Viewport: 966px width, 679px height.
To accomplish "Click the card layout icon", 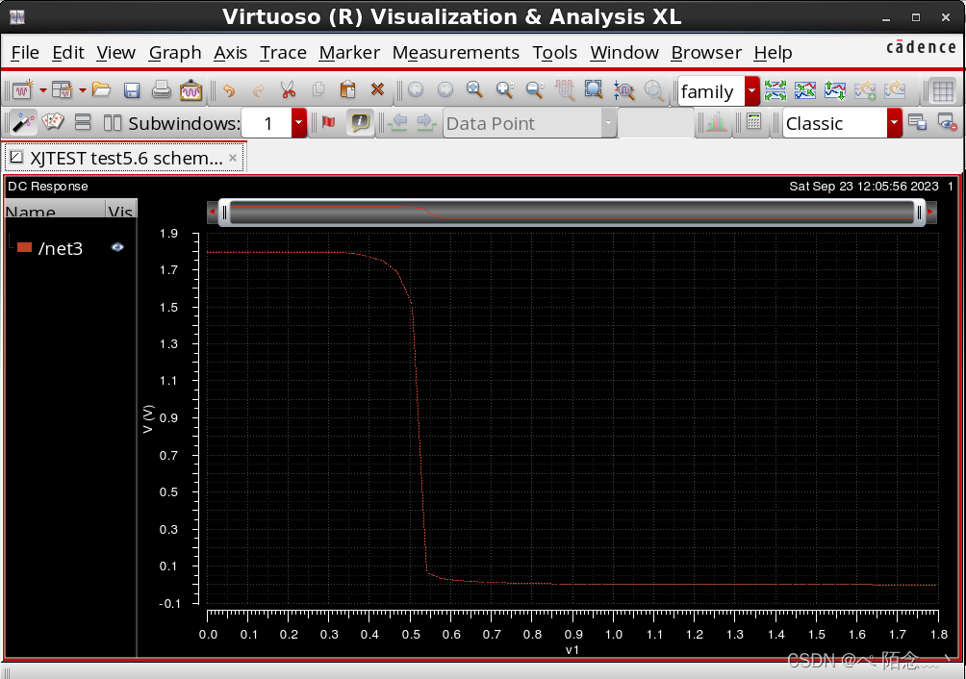I will 53,122.
